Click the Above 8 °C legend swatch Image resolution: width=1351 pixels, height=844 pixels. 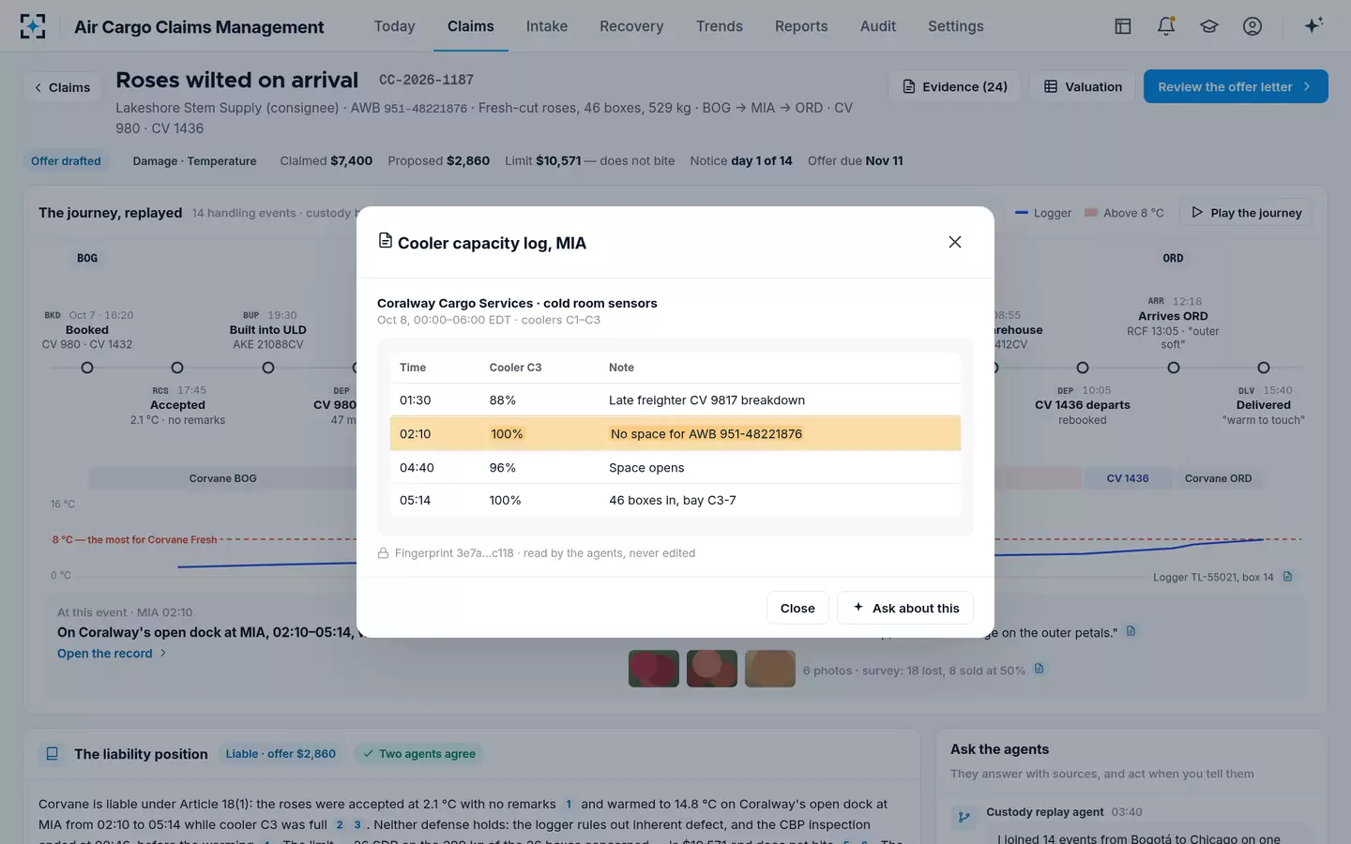(x=1091, y=213)
